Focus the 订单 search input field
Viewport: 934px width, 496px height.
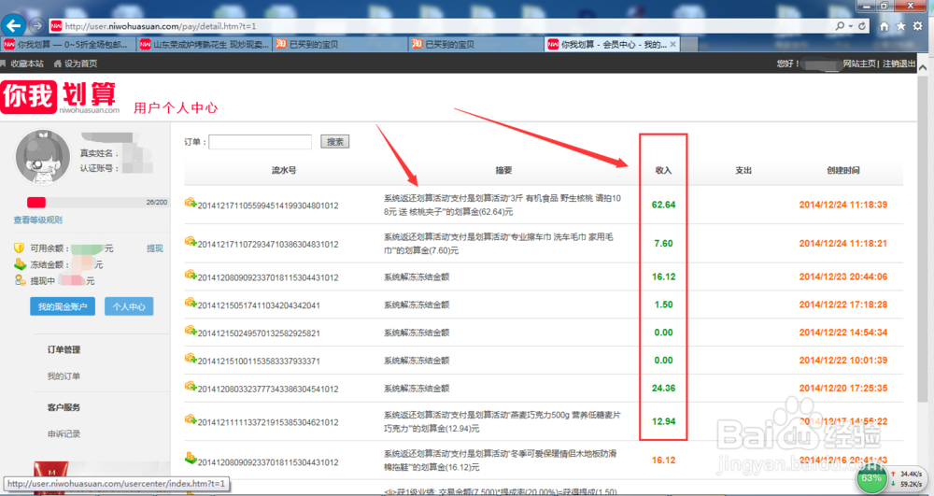tap(261, 142)
